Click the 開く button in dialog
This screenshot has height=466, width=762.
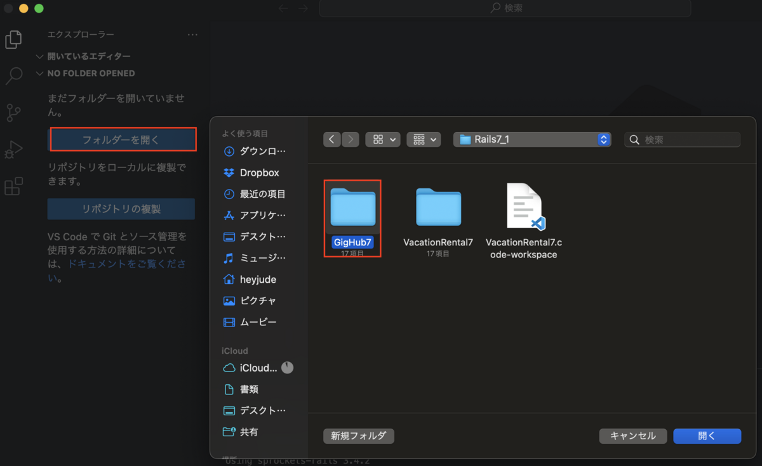pyautogui.click(x=707, y=436)
